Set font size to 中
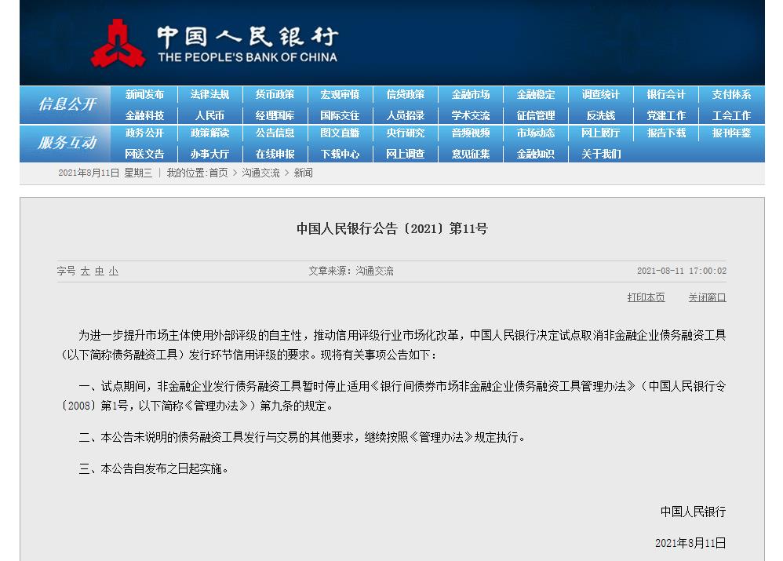The height and width of the screenshot is (561, 783). pos(100,271)
